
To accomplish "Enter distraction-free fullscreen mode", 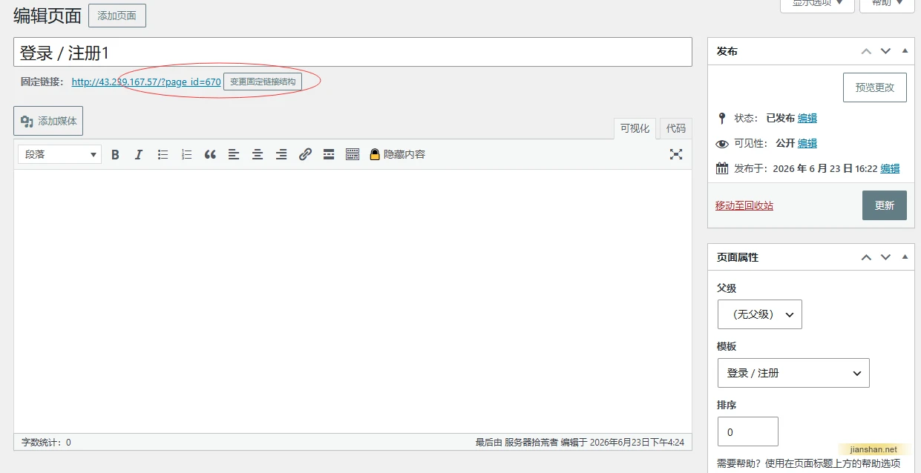I will click(x=676, y=154).
